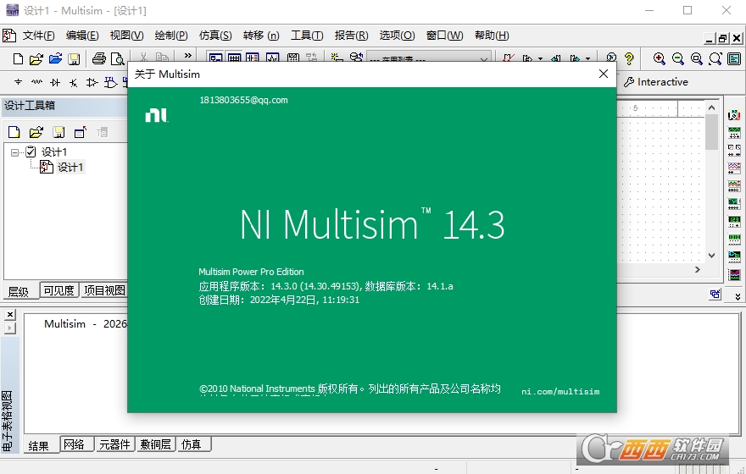Click the Print icon

pos(99,58)
